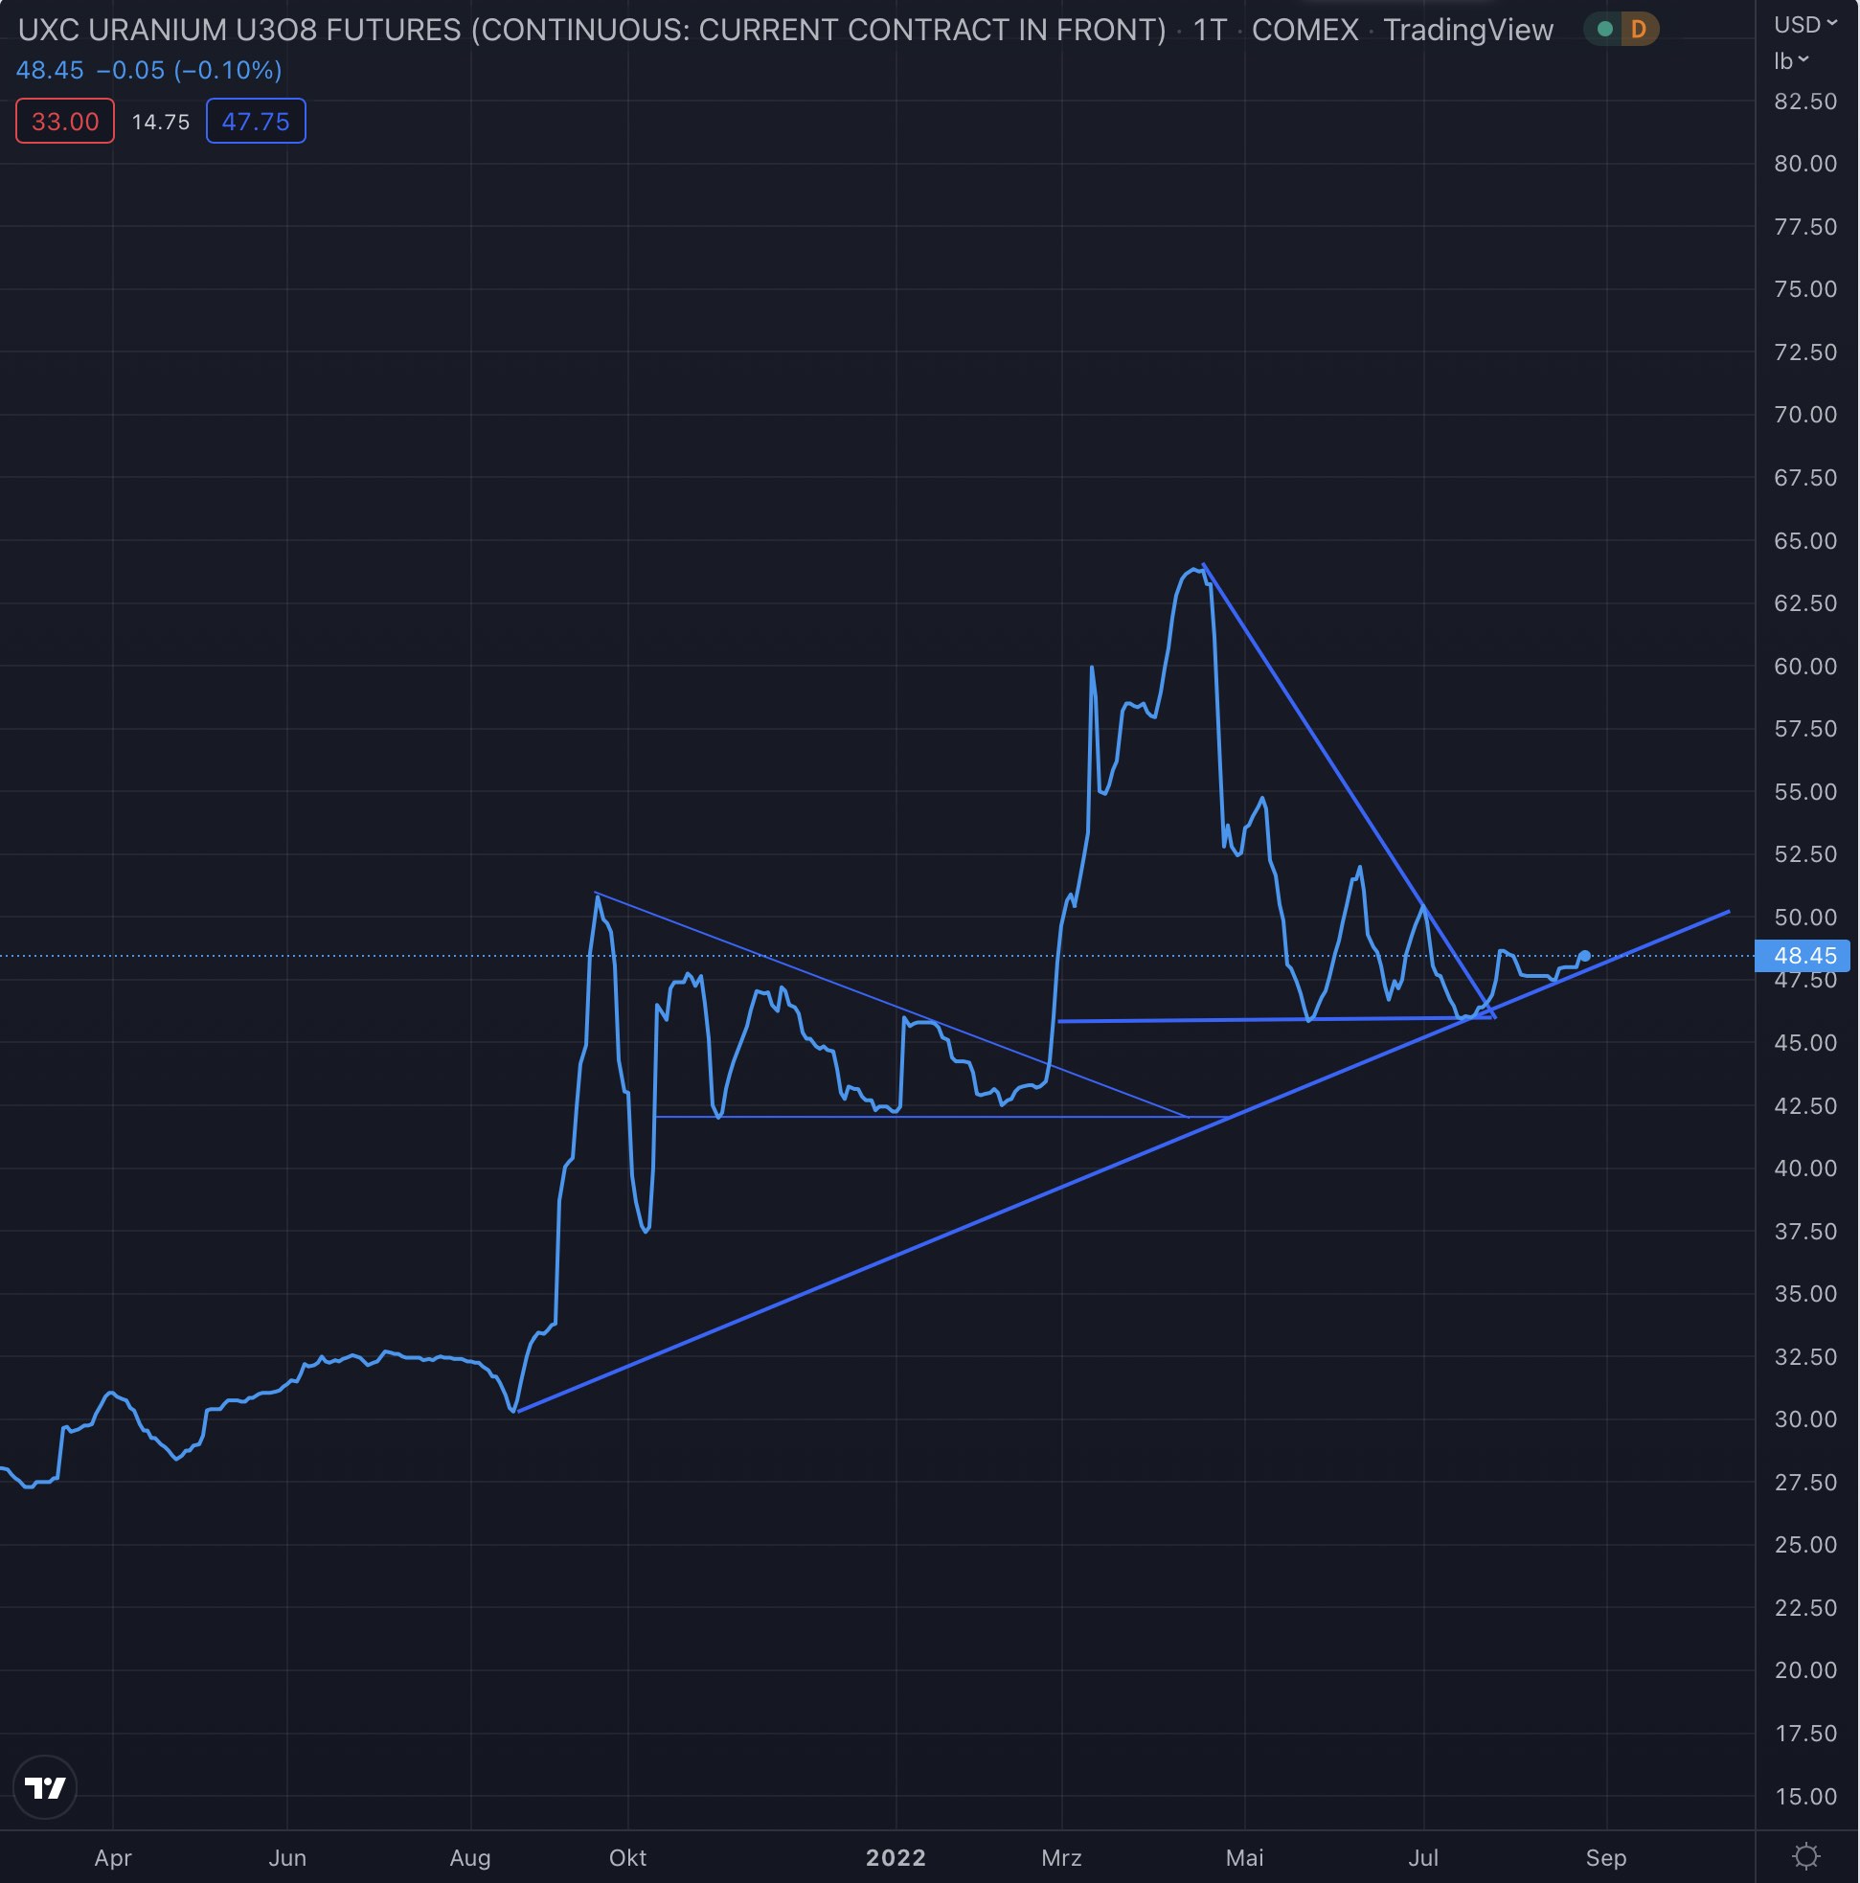Click the 65.00 level on price scale

pos(1804,541)
